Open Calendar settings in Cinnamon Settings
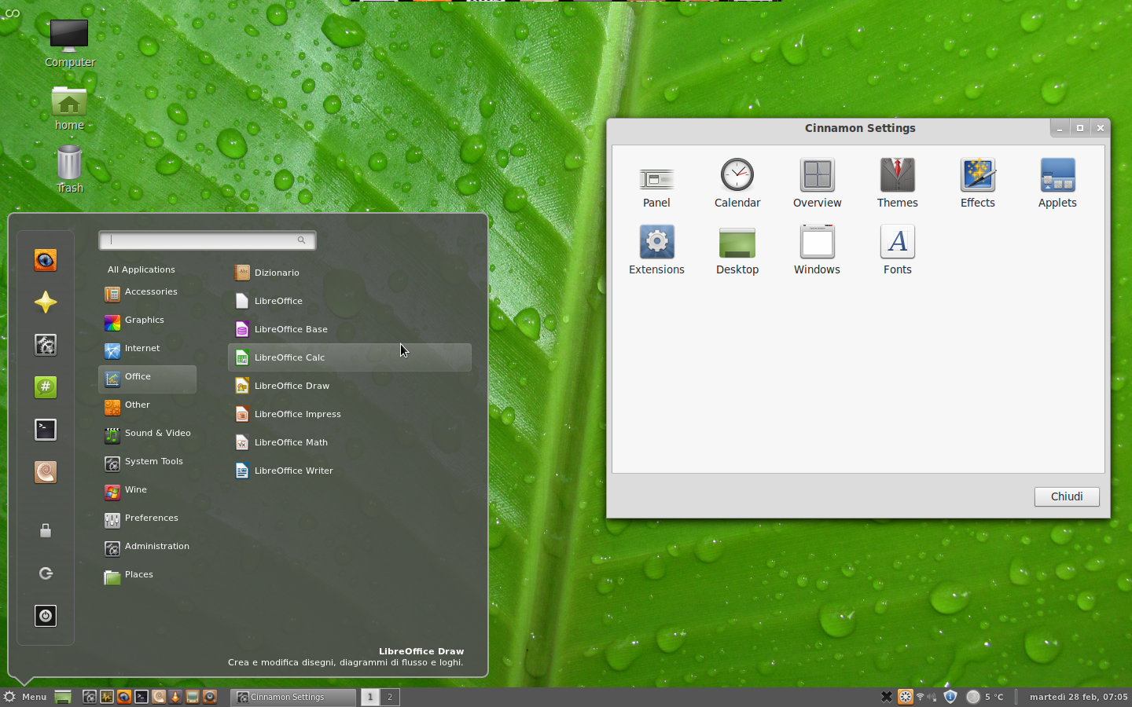 737,175
